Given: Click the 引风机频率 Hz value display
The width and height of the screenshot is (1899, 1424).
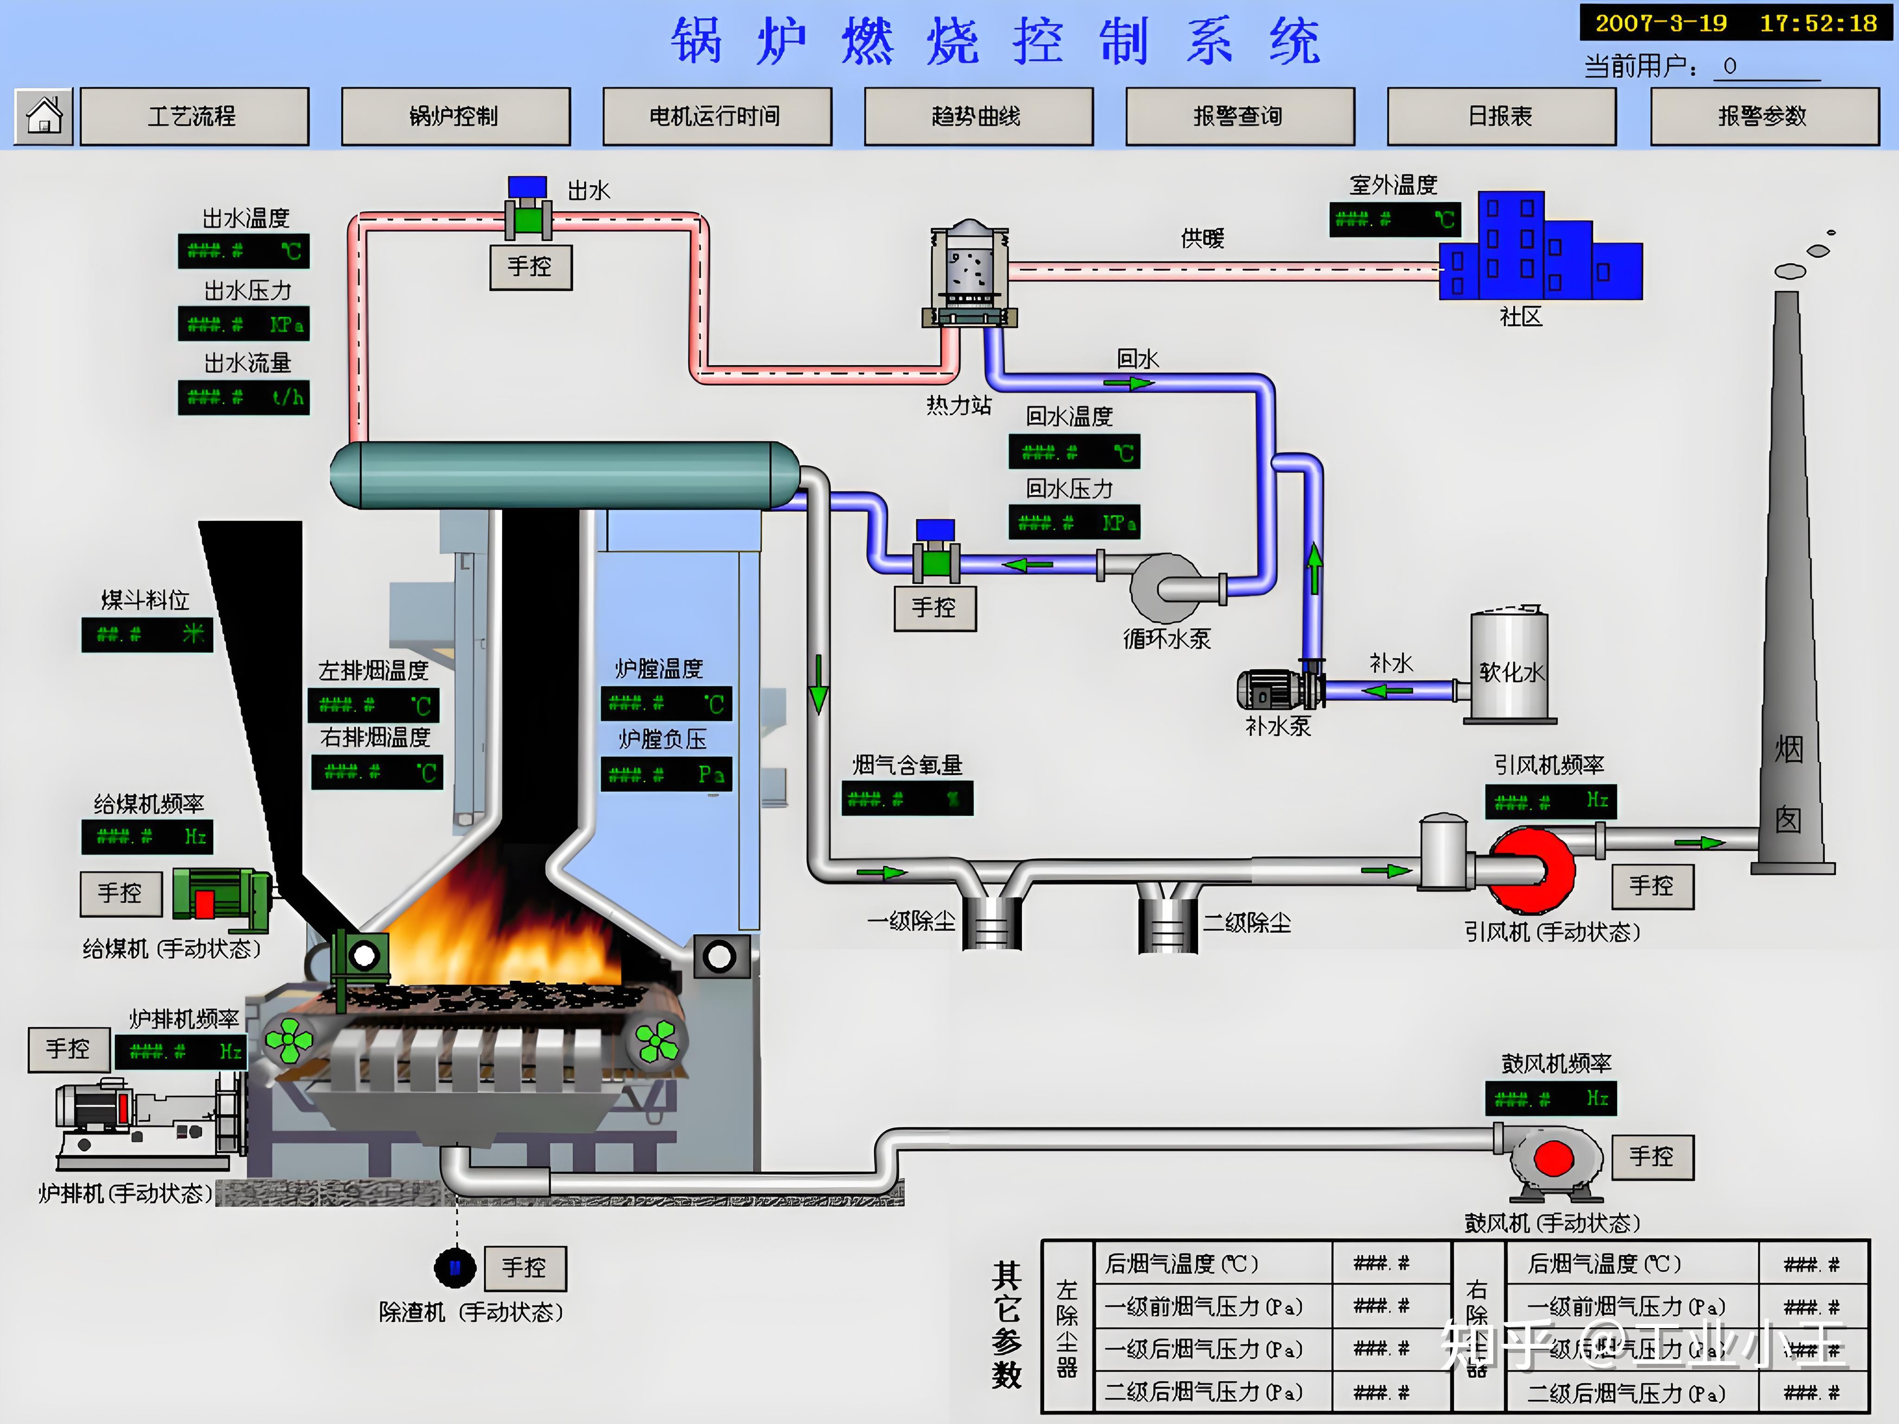Looking at the screenshot, I should click(1551, 802).
